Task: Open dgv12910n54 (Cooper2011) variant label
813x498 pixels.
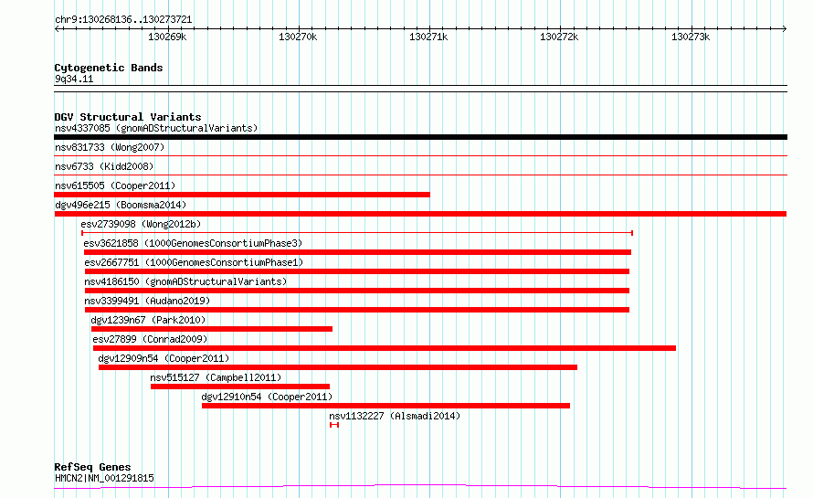Action: click(267, 397)
